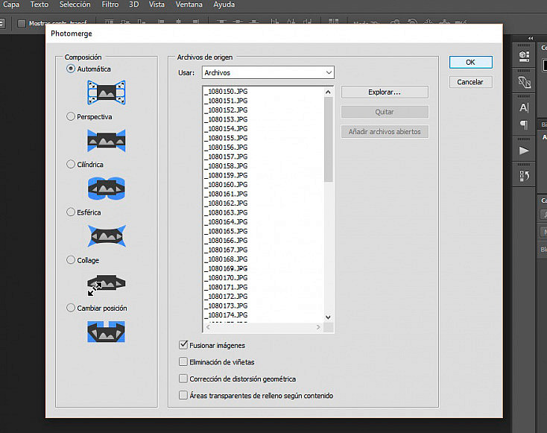Screen dimensions: 547x433
Task: Click the Cambiar posición layout preview icon
Action: [x=107, y=332]
